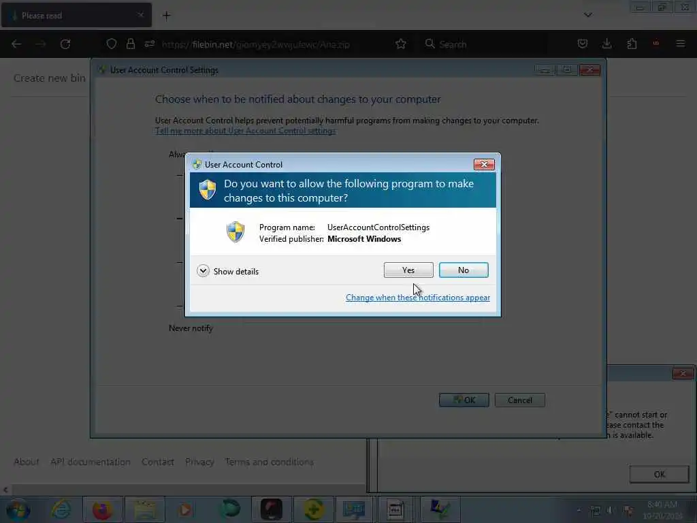The width and height of the screenshot is (697, 523).
Task: Go back in the Firefox browser
Action: click(x=16, y=44)
